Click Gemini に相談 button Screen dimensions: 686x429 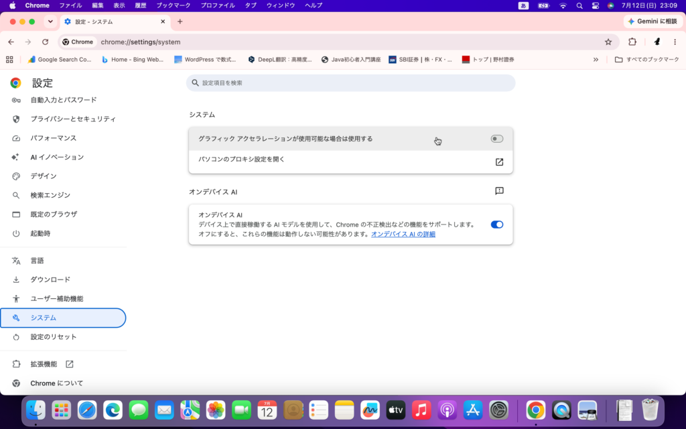[x=652, y=21]
